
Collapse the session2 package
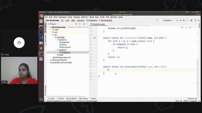point(55,40)
